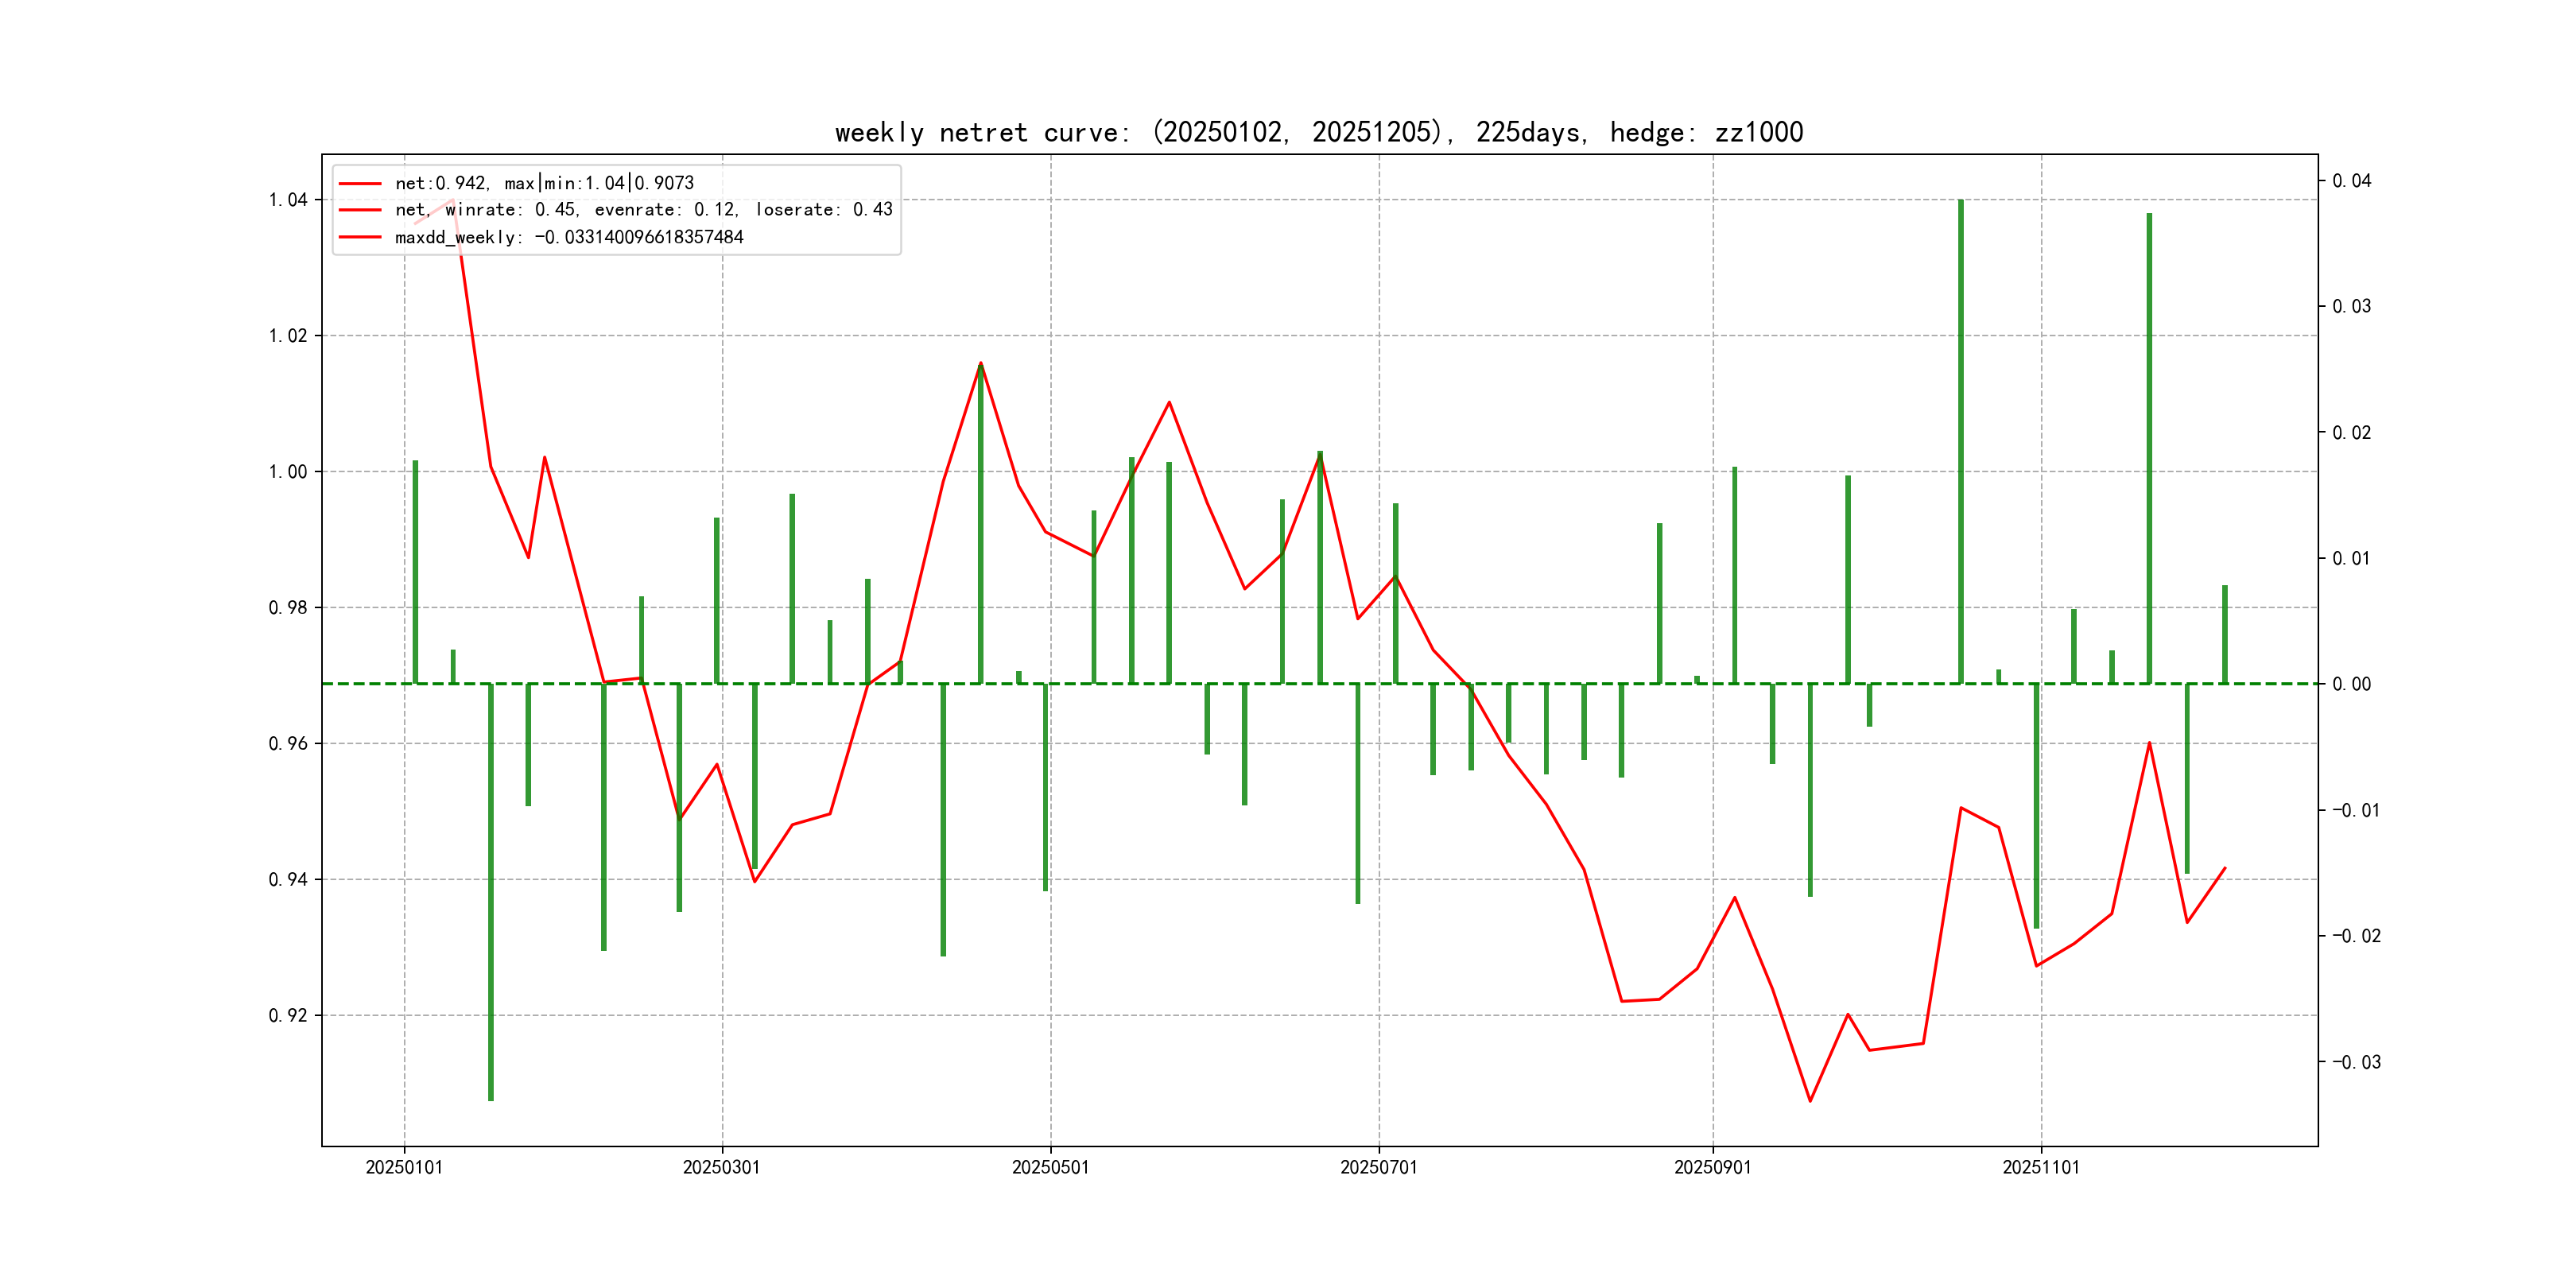
Task: Select the winrate legend entry text
Action: [x=643, y=210]
